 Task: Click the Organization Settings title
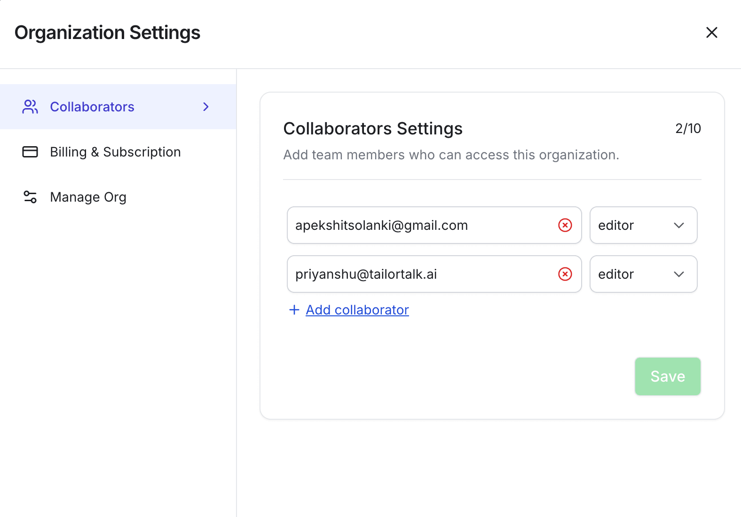tap(108, 32)
